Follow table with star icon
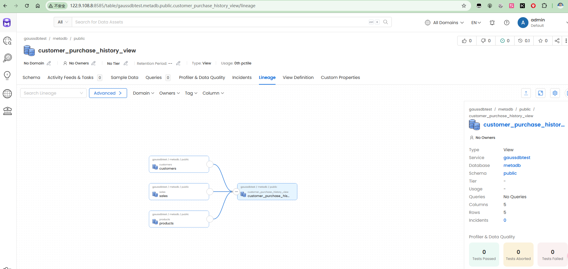This screenshot has height=269, width=568. (x=543, y=41)
